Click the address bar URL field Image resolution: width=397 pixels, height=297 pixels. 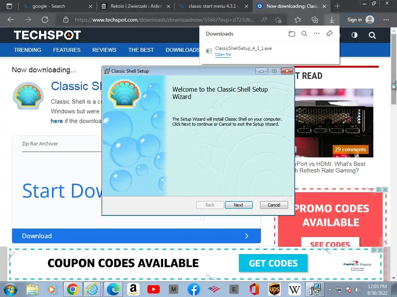[x=164, y=20]
